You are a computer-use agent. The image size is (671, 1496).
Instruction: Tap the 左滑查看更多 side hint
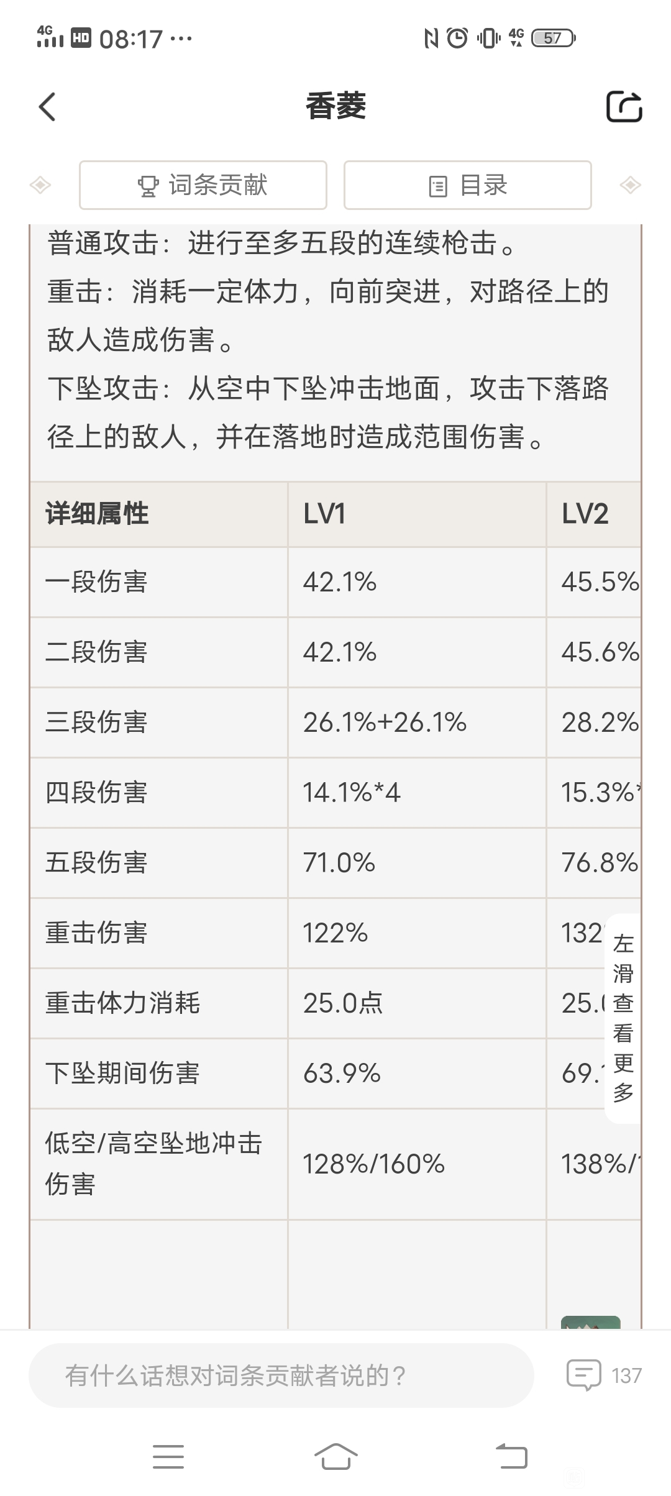(x=623, y=1018)
